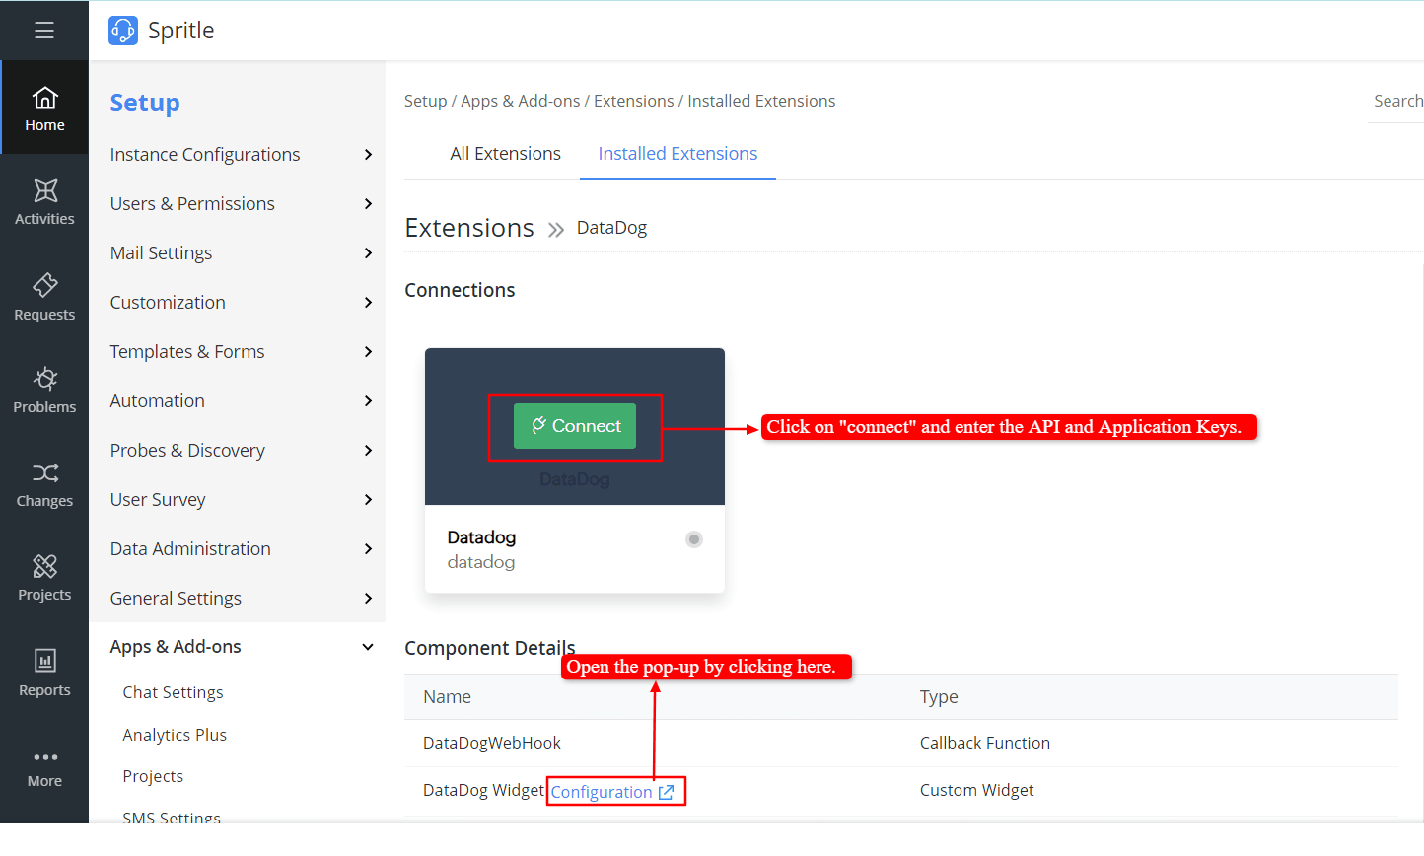
Task: Open the Requests module icon
Action: (x=44, y=297)
